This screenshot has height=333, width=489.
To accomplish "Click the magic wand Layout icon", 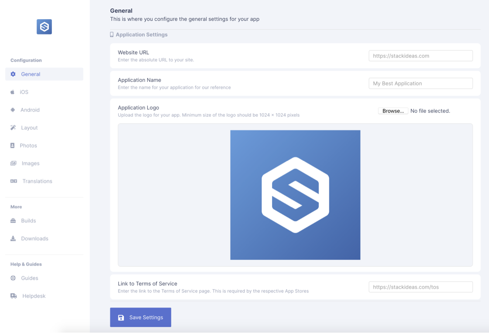I will (x=13, y=128).
